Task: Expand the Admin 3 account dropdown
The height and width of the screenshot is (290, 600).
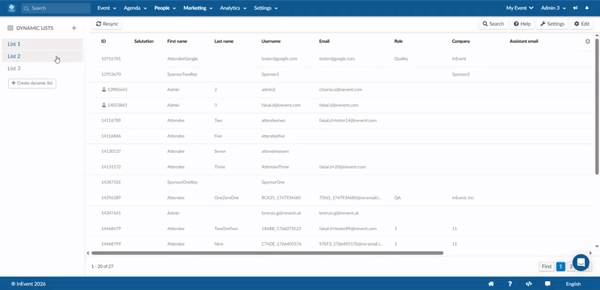Action: (553, 8)
